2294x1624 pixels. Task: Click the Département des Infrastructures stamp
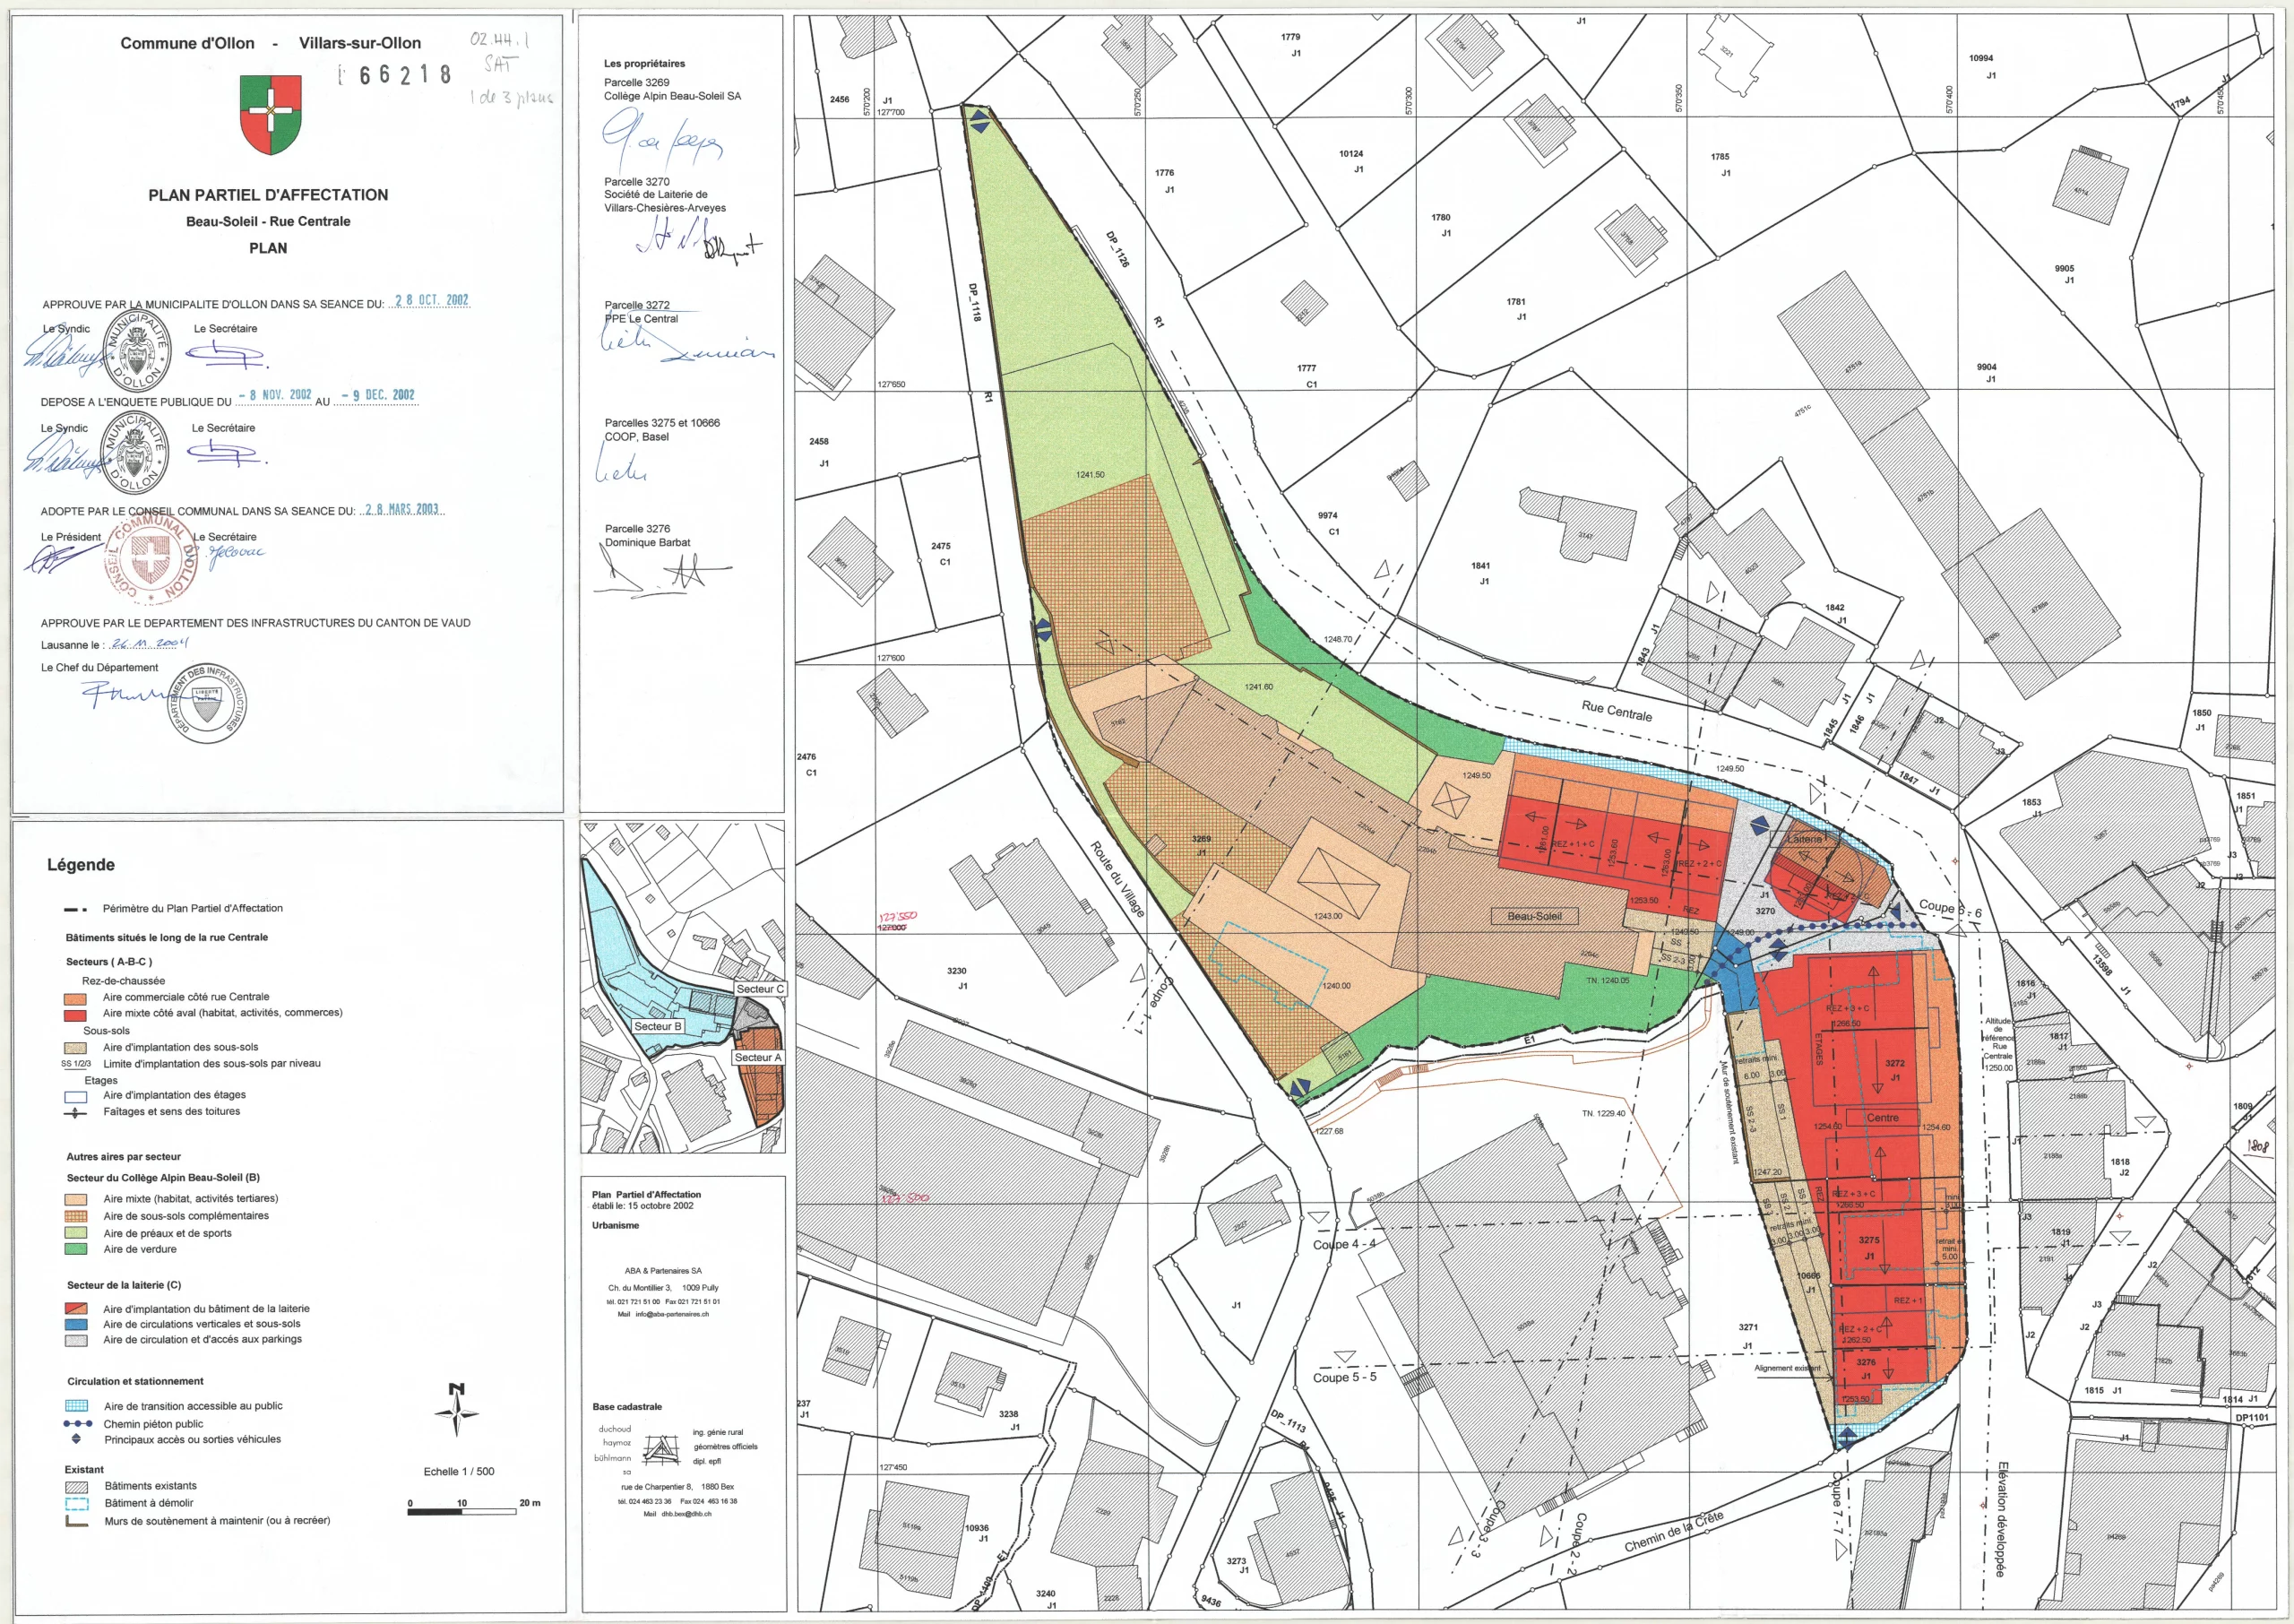coord(208,704)
